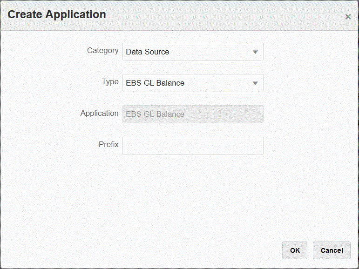Click the header bar space left of X
This screenshot has height=269, width=359.
point(233,16)
